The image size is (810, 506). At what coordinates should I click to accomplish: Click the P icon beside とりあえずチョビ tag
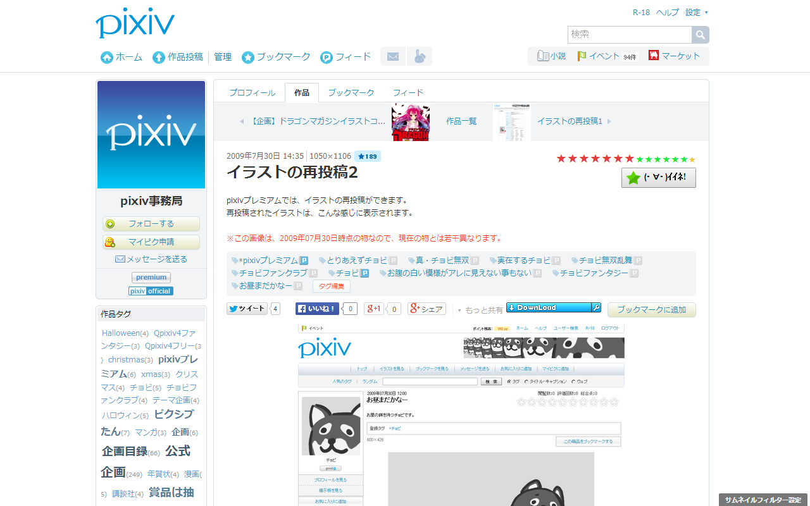[x=393, y=261]
